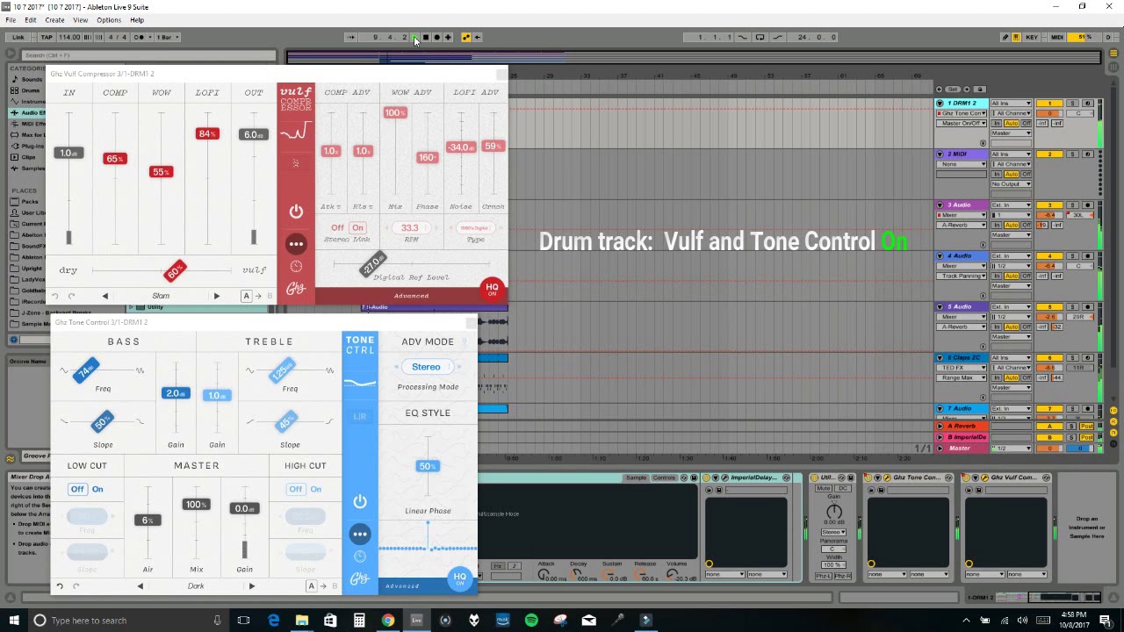This screenshot has height=632, width=1124.
Task: Select Drums category in browser
Action: (31, 90)
